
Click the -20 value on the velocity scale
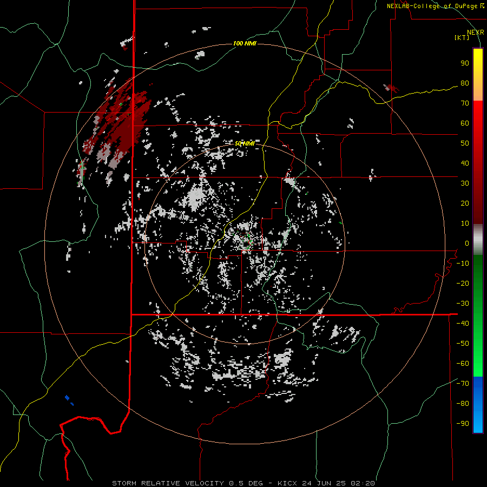[x=463, y=284]
